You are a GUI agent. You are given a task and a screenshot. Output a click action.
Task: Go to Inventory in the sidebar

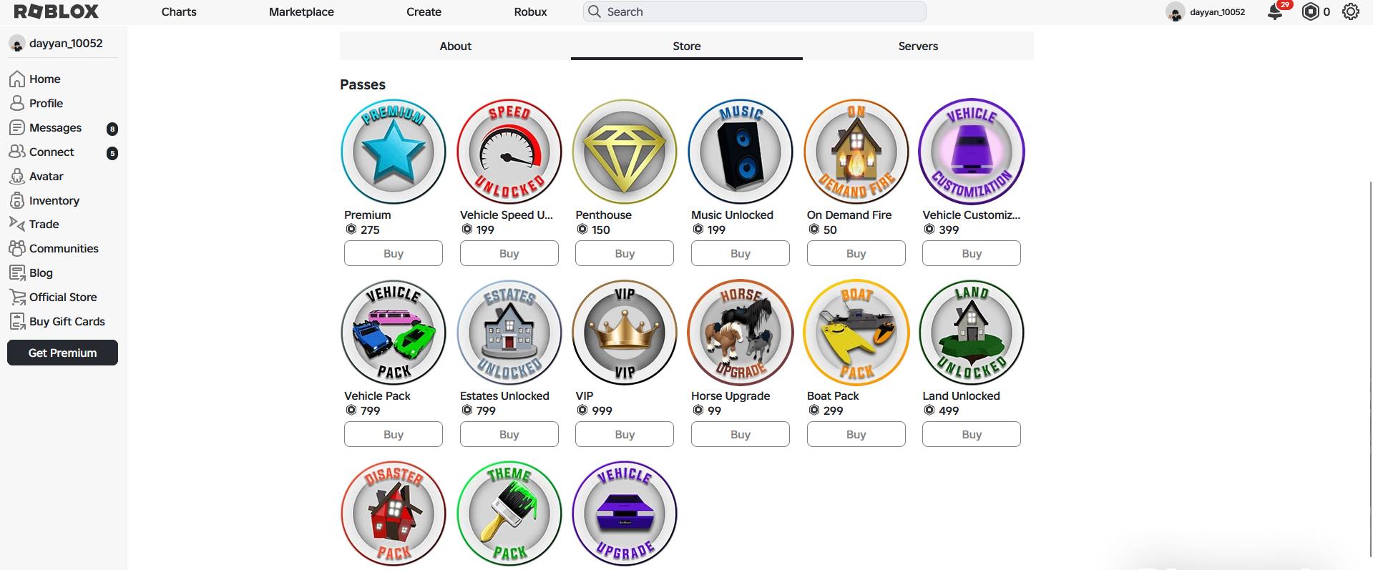click(54, 200)
